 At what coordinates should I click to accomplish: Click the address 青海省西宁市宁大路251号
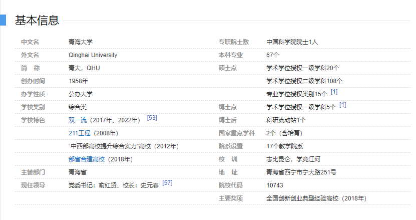click(x=301, y=172)
